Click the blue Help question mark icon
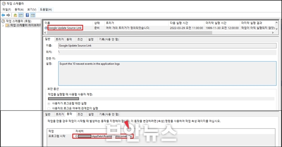Viewport: 282px width, 147px height. tap(27, 15)
